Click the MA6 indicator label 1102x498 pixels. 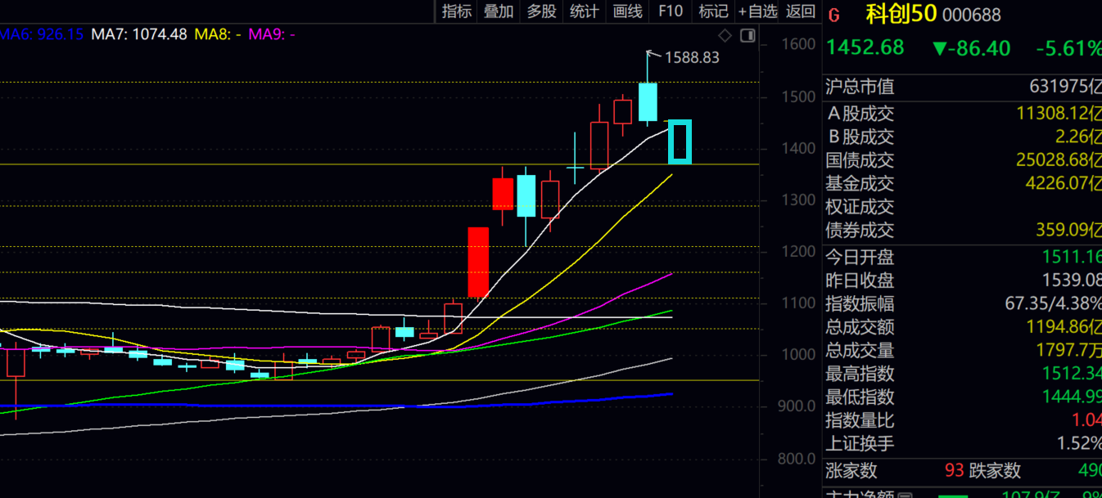pos(41,34)
